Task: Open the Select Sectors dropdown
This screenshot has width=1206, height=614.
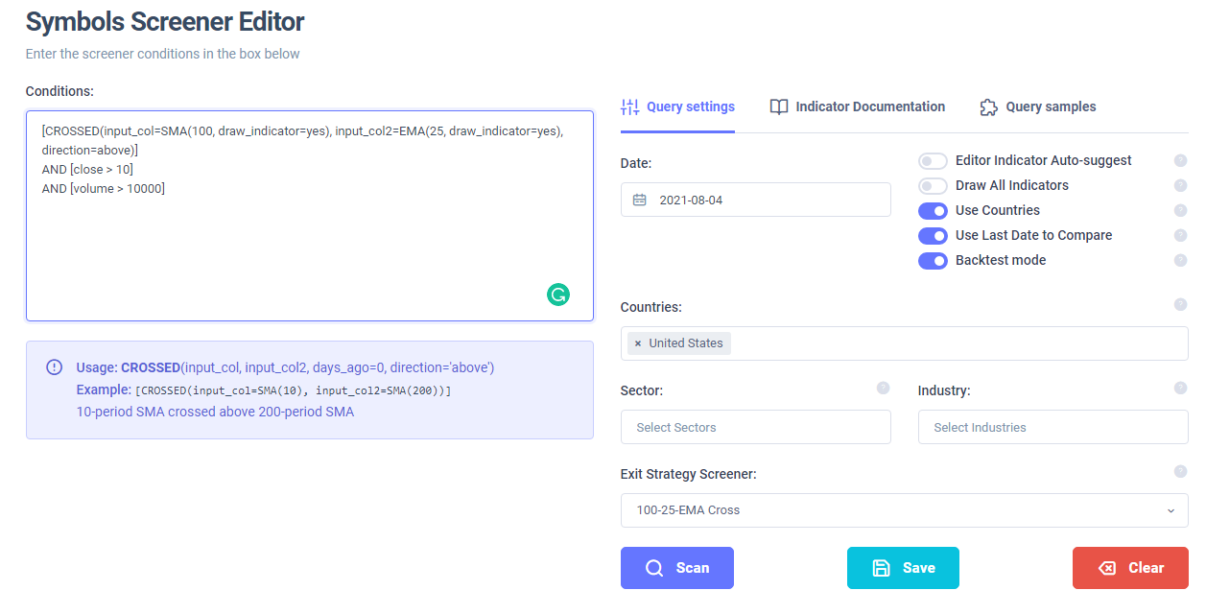Action: [x=756, y=427]
